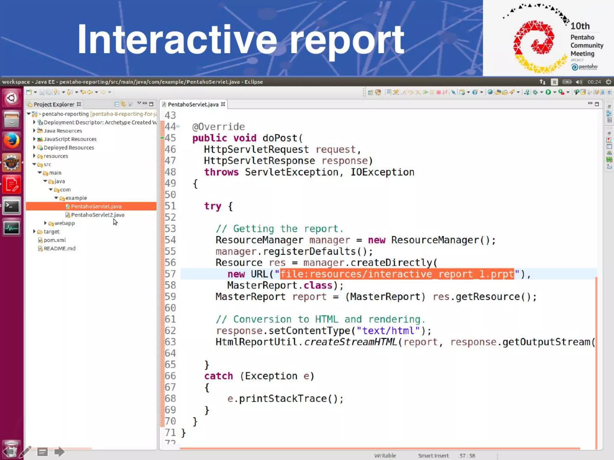Screen dimensions: 614x460
Task: Open Terminal from the Ubuntu dock
Action: click(11, 206)
